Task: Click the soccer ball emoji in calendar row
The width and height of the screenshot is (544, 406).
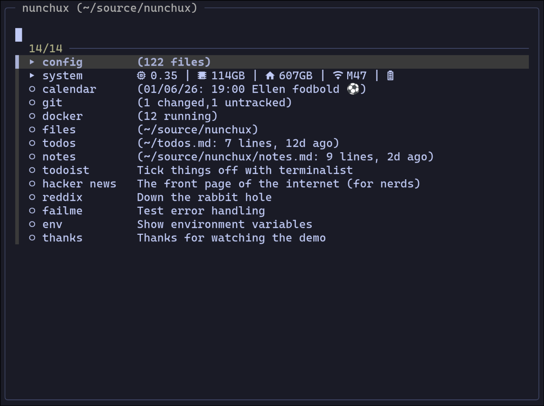Action: [x=353, y=89]
